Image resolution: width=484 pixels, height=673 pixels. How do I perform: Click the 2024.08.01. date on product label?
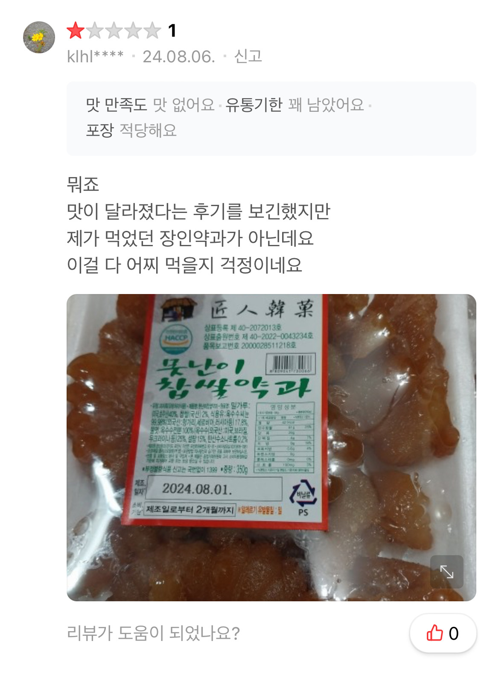[198, 489]
